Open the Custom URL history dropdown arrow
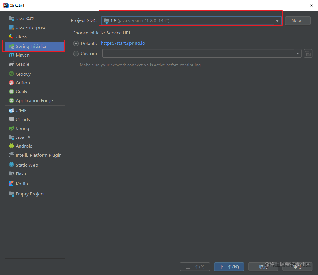This screenshot has height=275, width=318. 298,53
